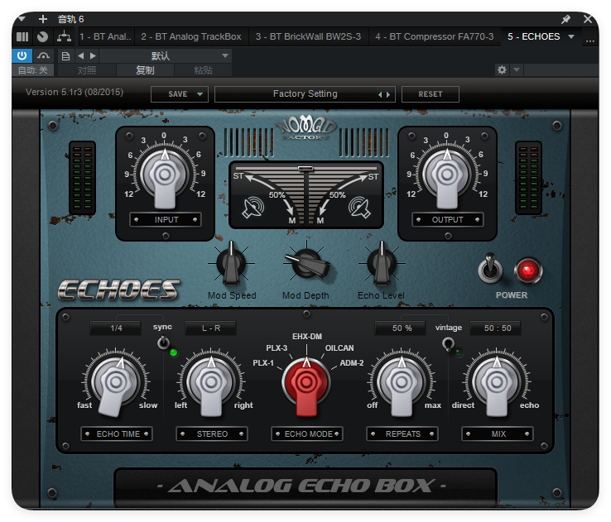611x522 pixels.
Task: Click the RESET button
Action: coord(431,94)
